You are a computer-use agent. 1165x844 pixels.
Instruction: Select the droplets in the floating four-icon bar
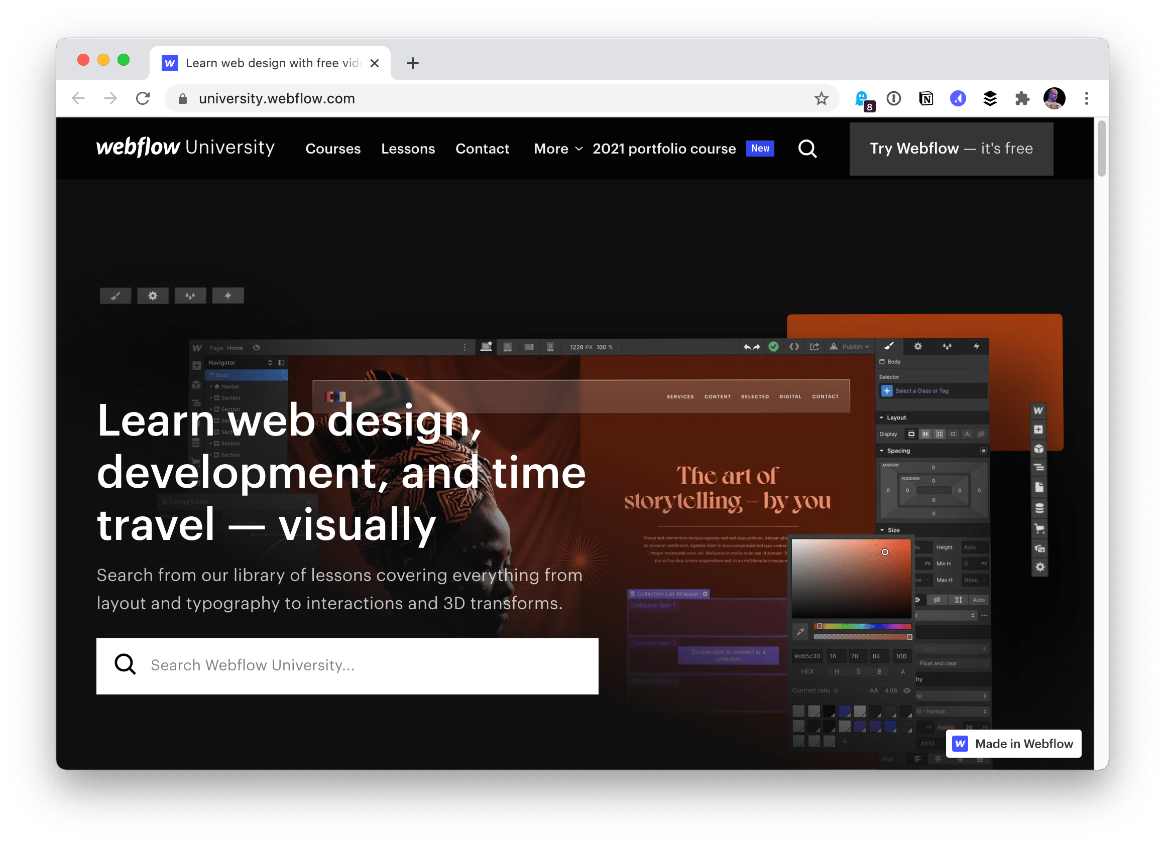(x=190, y=295)
